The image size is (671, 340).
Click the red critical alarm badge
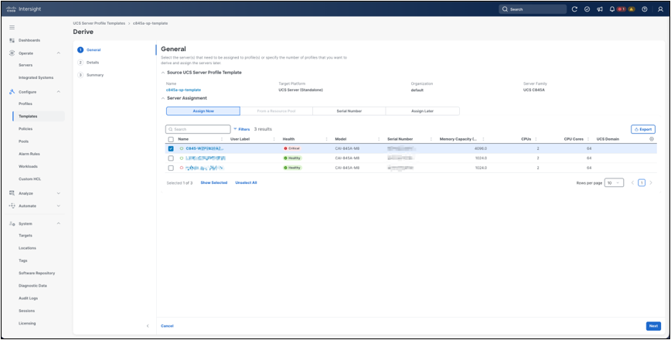[x=622, y=9]
